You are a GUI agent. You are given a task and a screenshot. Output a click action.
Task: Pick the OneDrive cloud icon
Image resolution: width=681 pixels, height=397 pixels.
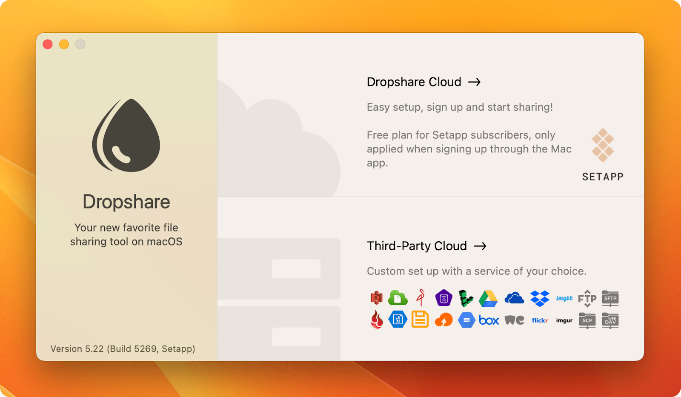click(514, 298)
